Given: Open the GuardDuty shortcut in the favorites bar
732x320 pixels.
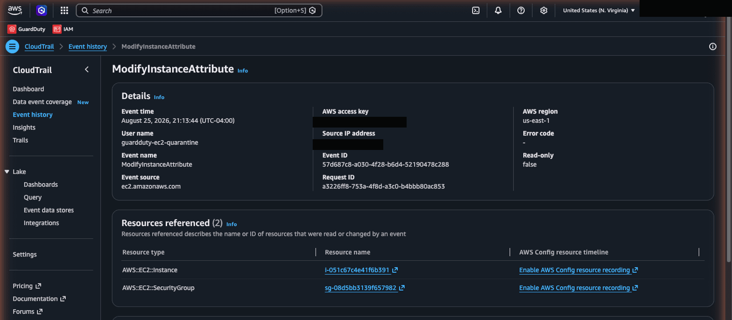Looking at the screenshot, I should click(x=26, y=29).
